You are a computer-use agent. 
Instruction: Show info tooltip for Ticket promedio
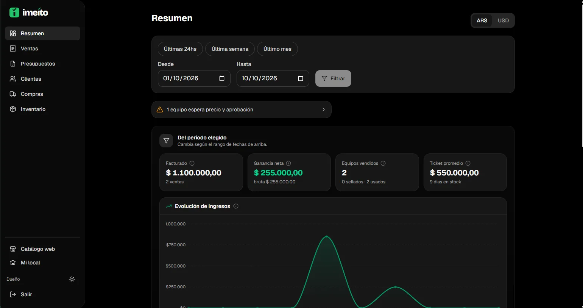(468, 163)
